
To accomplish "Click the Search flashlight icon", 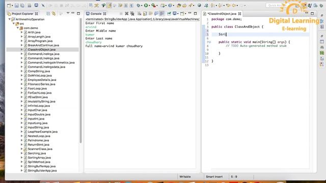I will click(x=190, y=6).
